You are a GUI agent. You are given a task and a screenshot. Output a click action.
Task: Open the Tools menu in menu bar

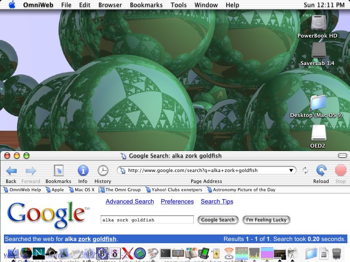click(178, 5)
